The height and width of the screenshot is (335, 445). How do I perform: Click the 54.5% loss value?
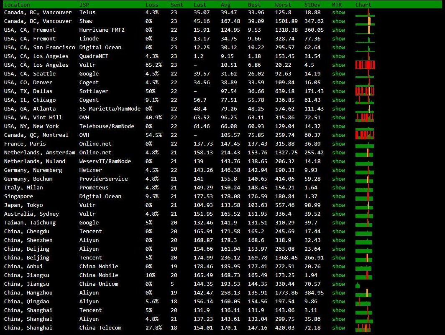coord(153,135)
